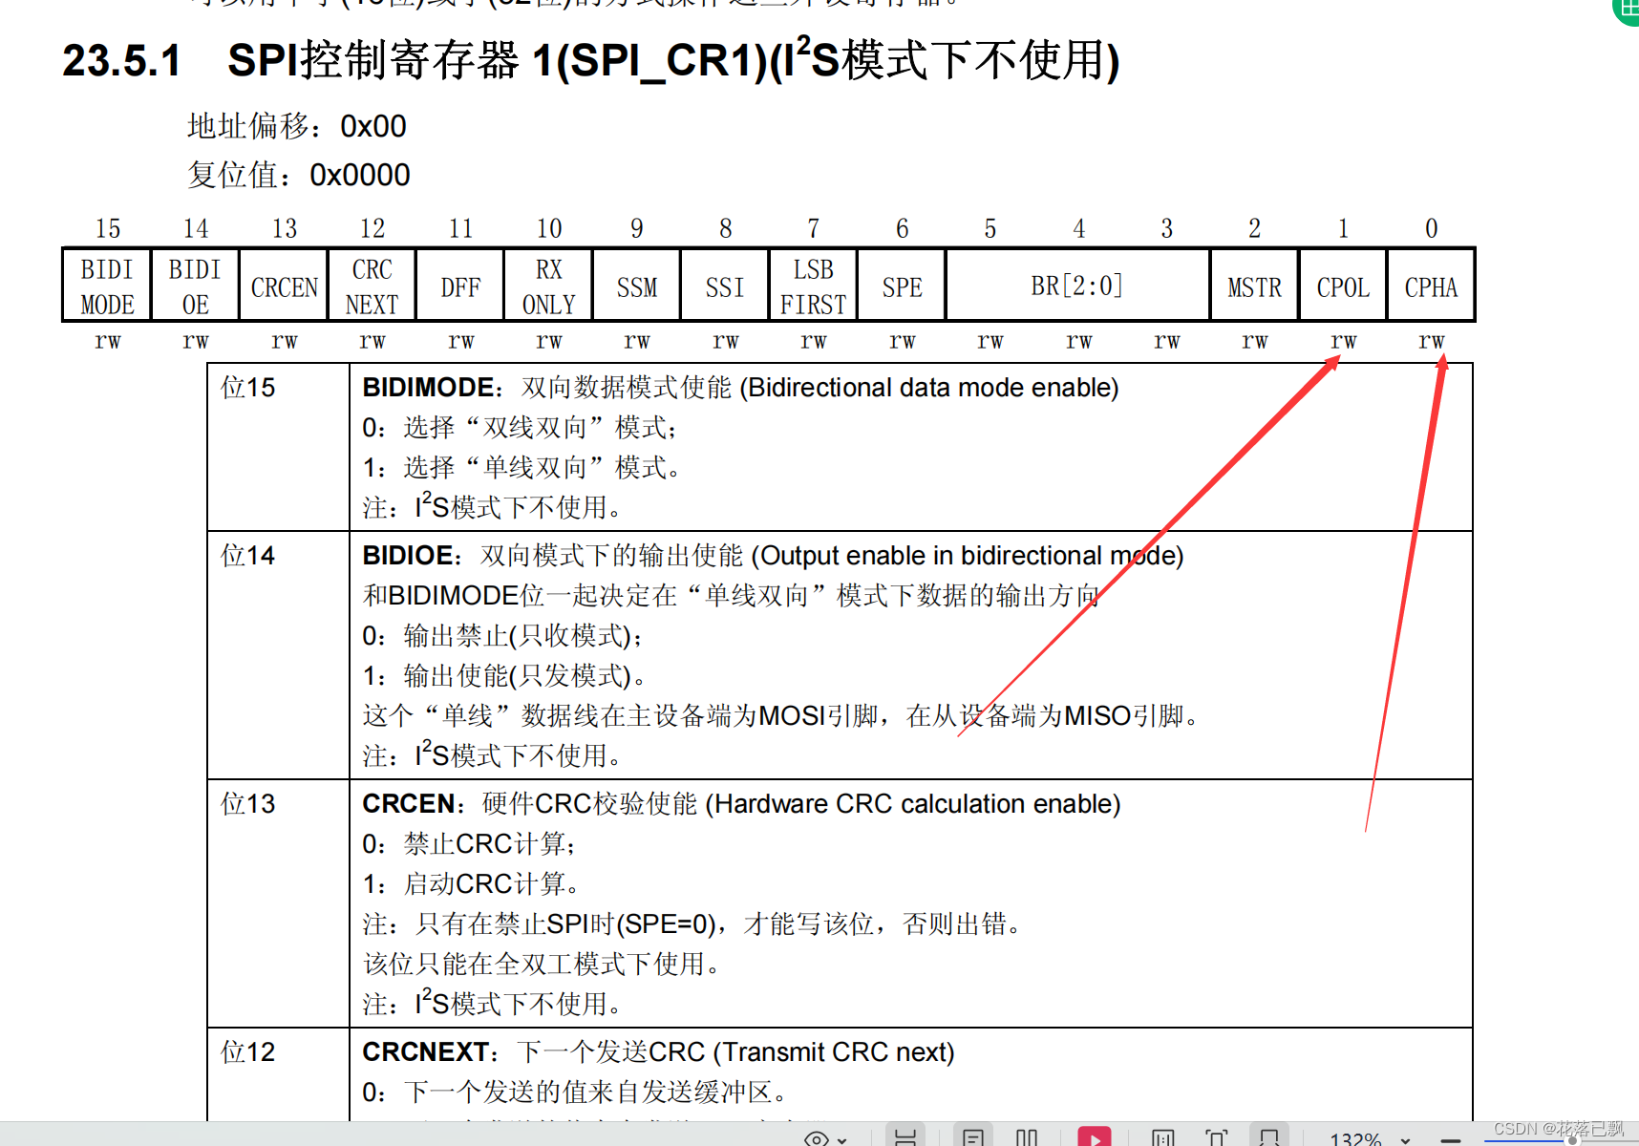Click the BIDIMODE description title line
Screen dimensions: 1639x1146
click(x=740, y=387)
